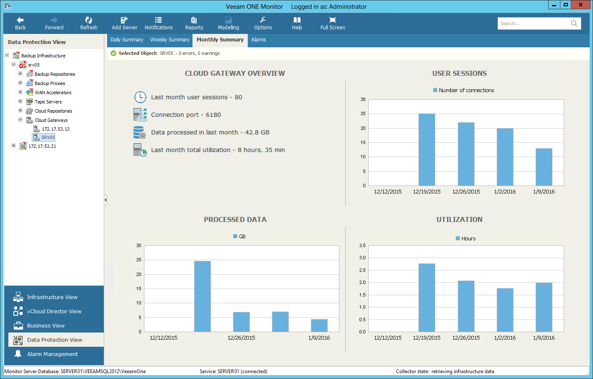Select Backup Infrastructure in the tree

[44, 56]
